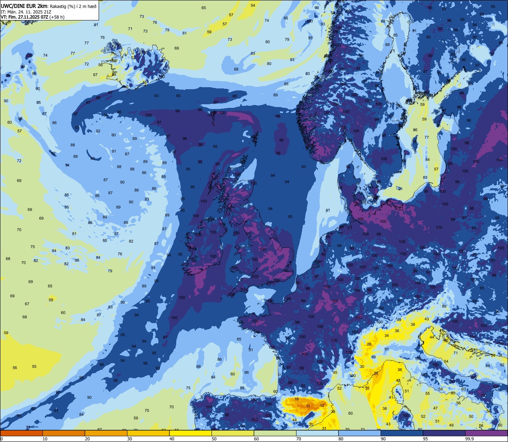Click the humidity value 11 in orange dry area
This screenshot has height=442, width=508.
(308, 406)
